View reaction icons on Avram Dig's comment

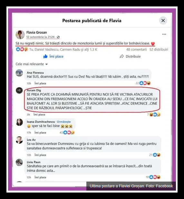coord(155,114)
